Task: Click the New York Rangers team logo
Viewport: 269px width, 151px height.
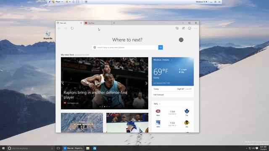Action: tap(158, 122)
